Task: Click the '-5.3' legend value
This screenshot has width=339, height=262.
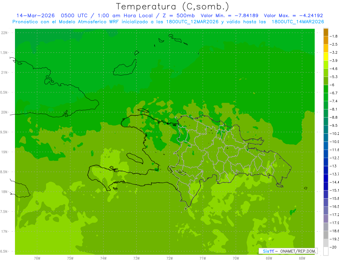Action: [334, 77]
